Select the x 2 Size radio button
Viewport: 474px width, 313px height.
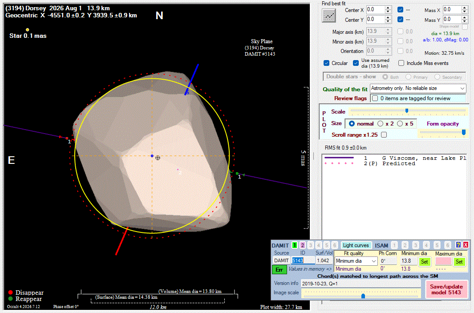[x=380, y=124]
